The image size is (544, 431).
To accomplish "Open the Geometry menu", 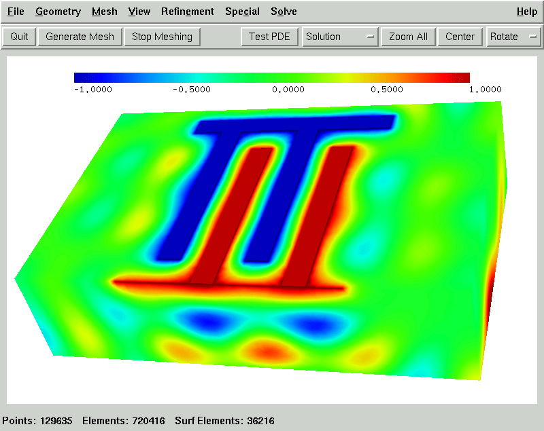I will (x=58, y=12).
